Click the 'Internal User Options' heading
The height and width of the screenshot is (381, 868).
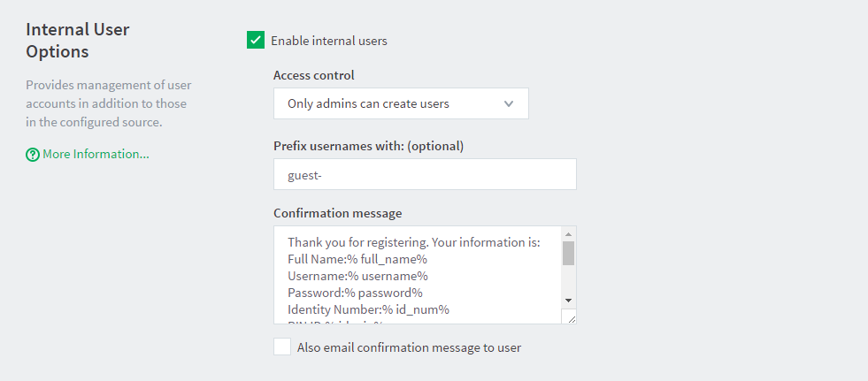pyautogui.click(x=78, y=41)
